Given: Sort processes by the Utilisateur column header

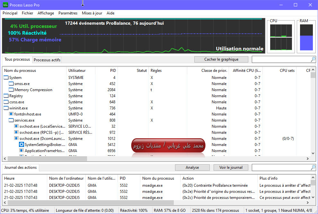Looking at the screenshot, I should [x=81, y=71].
